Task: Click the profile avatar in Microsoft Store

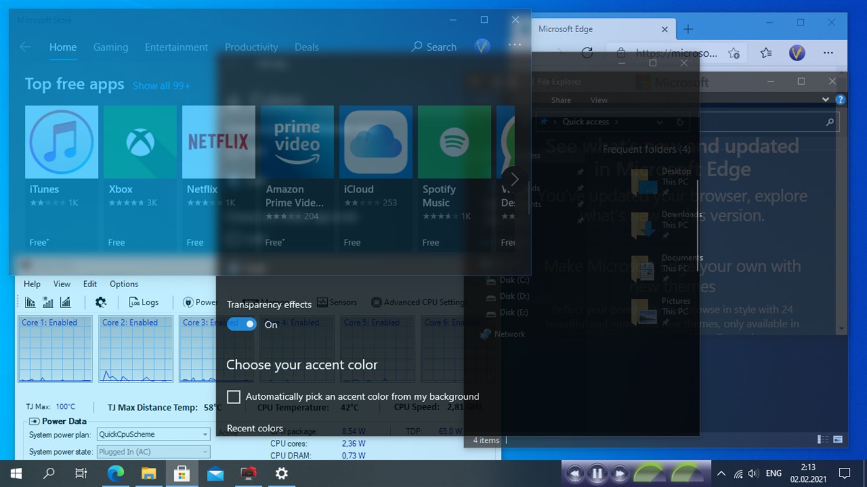Action: point(482,46)
